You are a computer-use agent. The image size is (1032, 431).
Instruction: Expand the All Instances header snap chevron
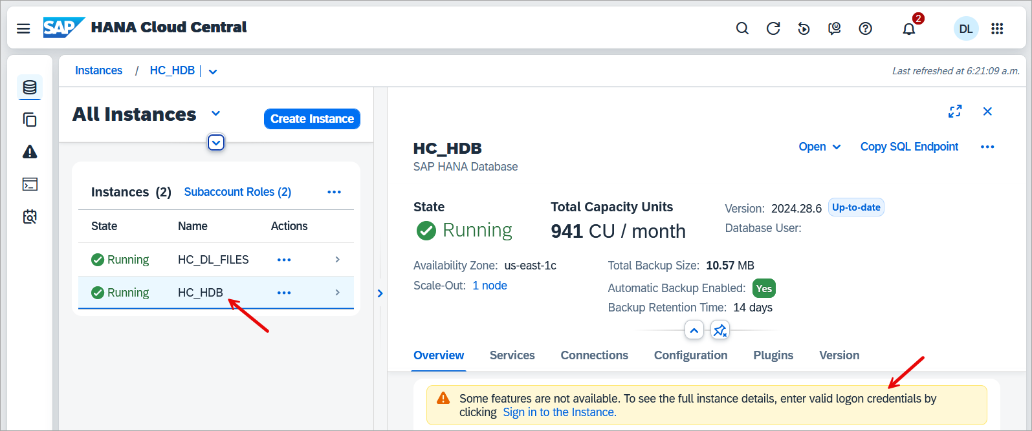point(216,142)
